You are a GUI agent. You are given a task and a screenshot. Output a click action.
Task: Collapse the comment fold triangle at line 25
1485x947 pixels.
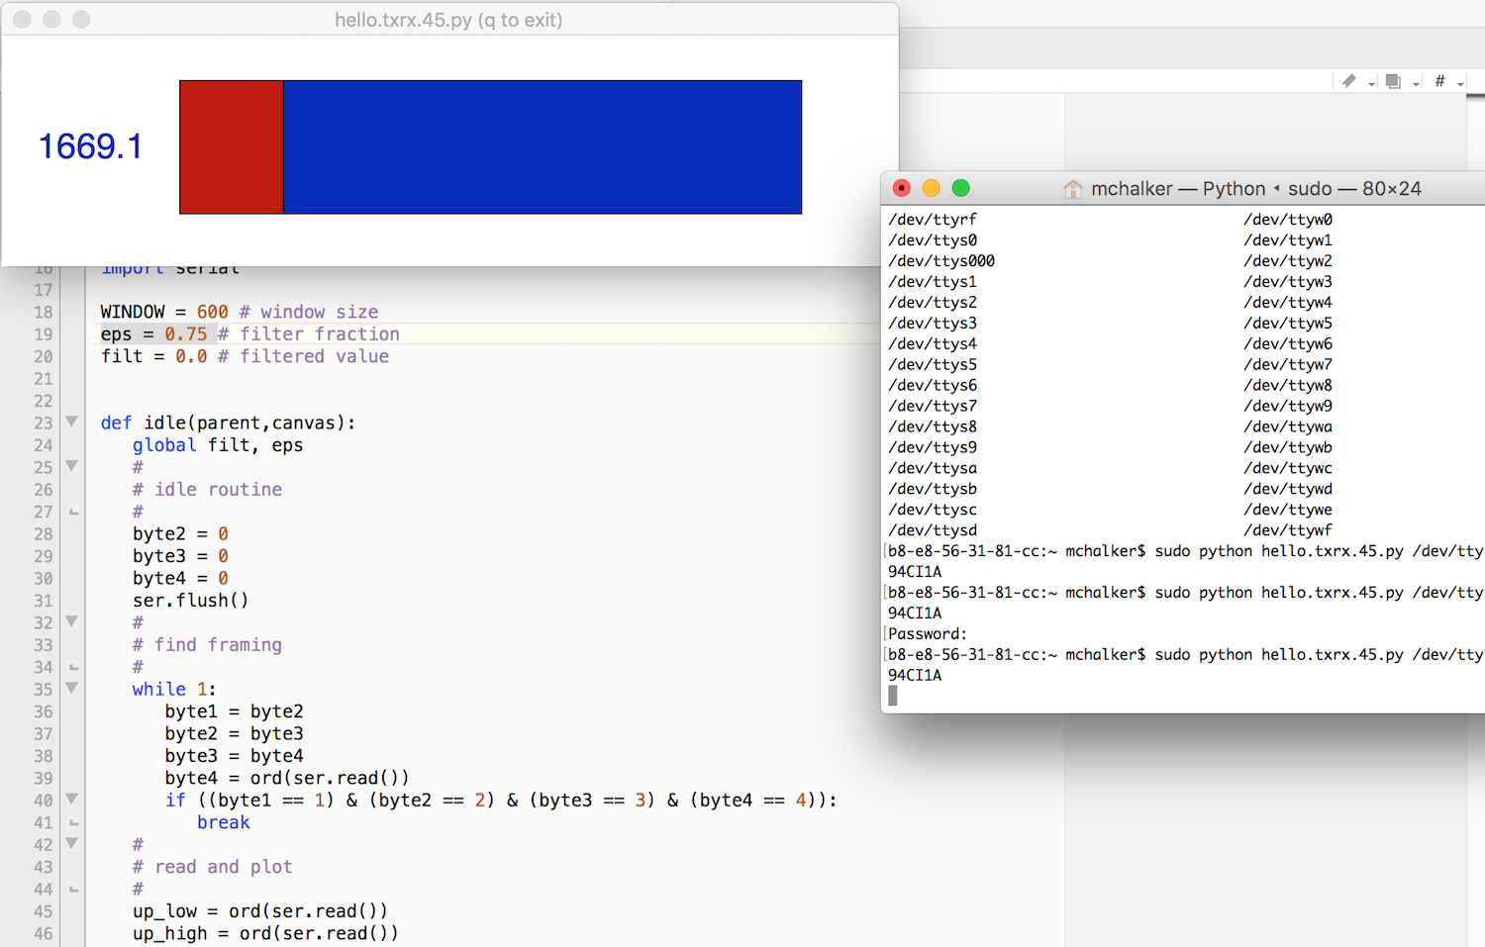coord(72,466)
